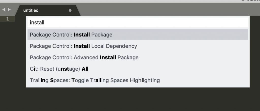Click the previous tab left arrow

[x=4, y=10]
